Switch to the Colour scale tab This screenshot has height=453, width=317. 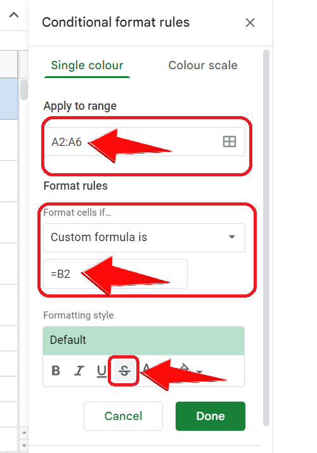point(203,65)
